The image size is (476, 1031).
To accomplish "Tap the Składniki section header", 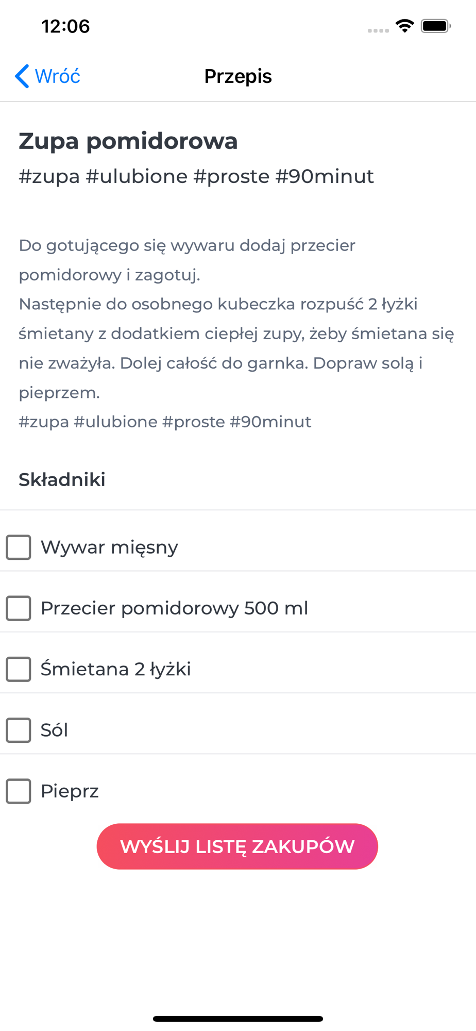I will click(x=62, y=479).
